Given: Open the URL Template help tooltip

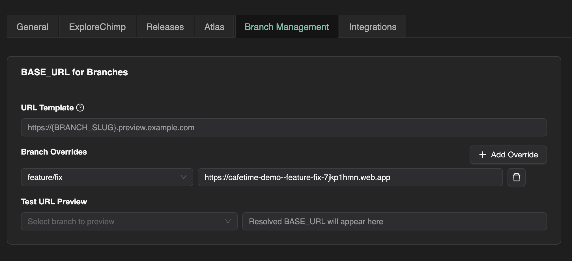Looking at the screenshot, I should coord(80,108).
